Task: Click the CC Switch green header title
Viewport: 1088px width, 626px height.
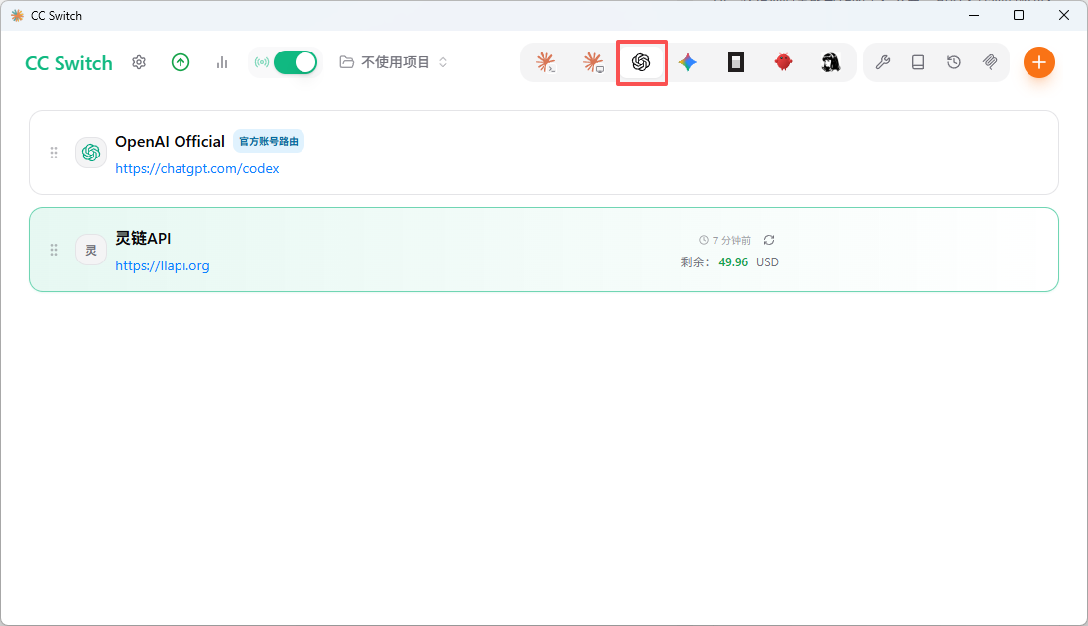Action: click(x=68, y=63)
